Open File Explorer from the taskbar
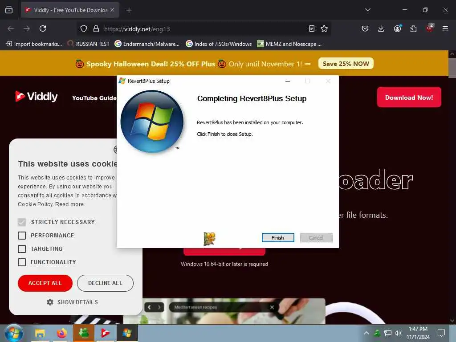This screenshot has height=342, width=456. pos(40,333)
